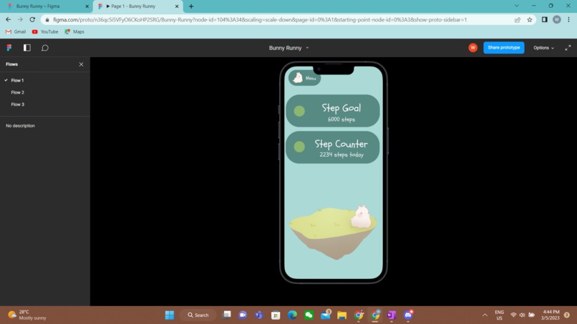Open the Figma home logo menu

pyautogui.click(x=9, y=48)
